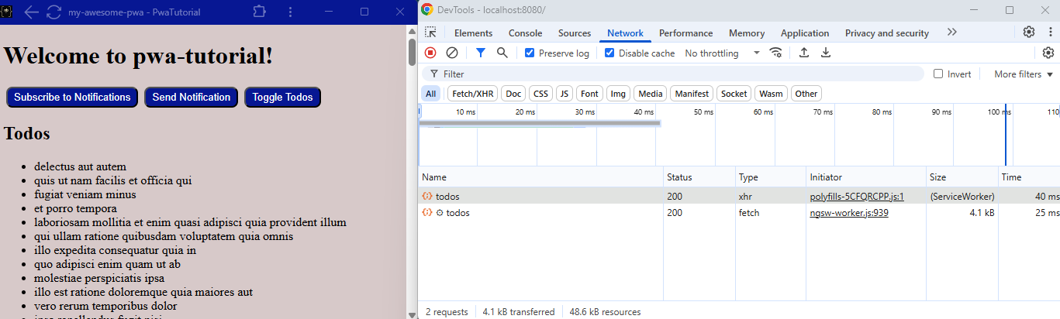Open network conditions wifi icon
This screenshot has height=319, width=1060.
click(775, 53)
